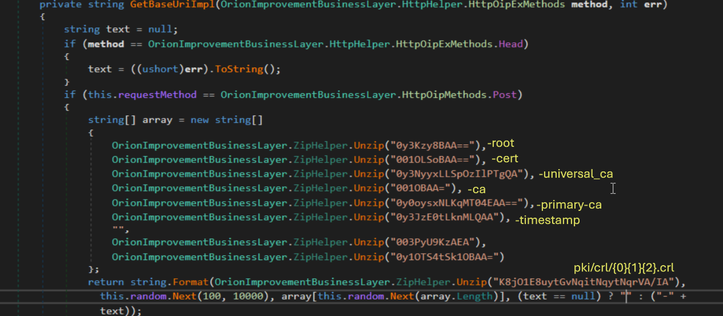This screenshot has width=723, height=316.
Task: Click the "001OLSoBAA==" string literal
Action: point(436,159)
